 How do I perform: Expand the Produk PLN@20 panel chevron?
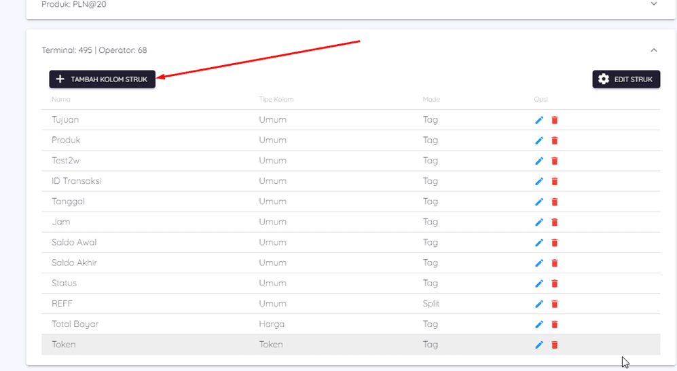(x=653, y=4)
